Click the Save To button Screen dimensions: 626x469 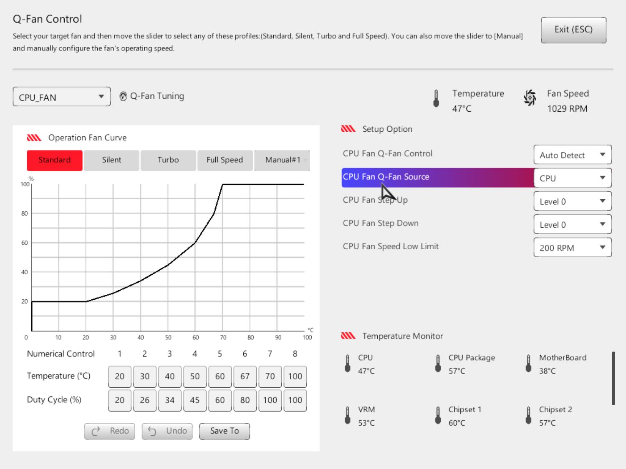pyautogui.click(x=225, y=431)
